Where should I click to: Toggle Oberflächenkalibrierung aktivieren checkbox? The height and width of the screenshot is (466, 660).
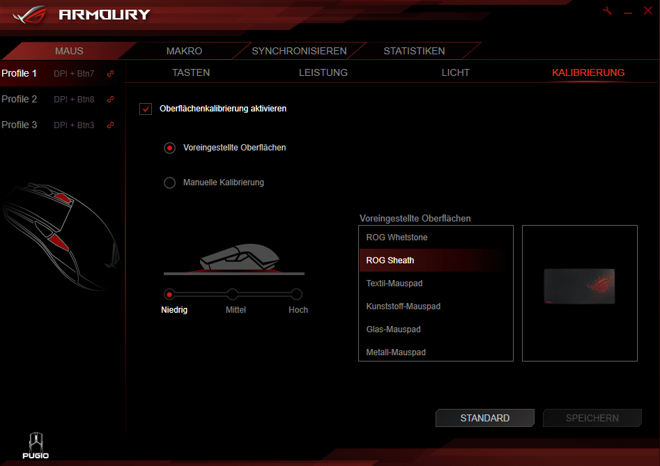(x=146, y=109)
